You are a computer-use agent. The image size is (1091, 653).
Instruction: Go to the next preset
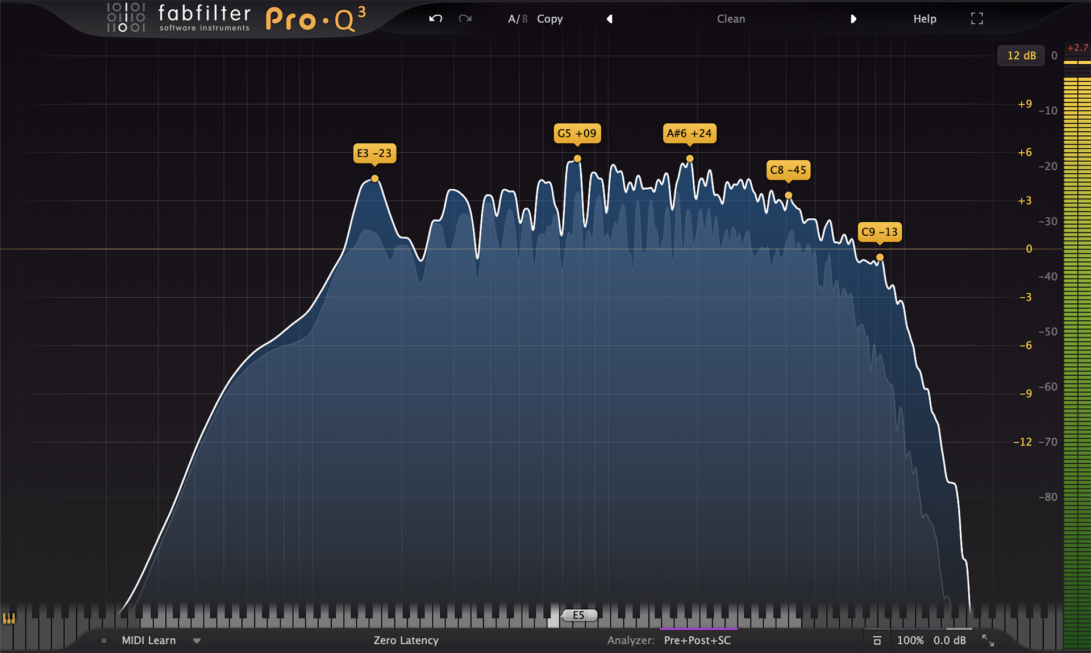pos(853,19)
